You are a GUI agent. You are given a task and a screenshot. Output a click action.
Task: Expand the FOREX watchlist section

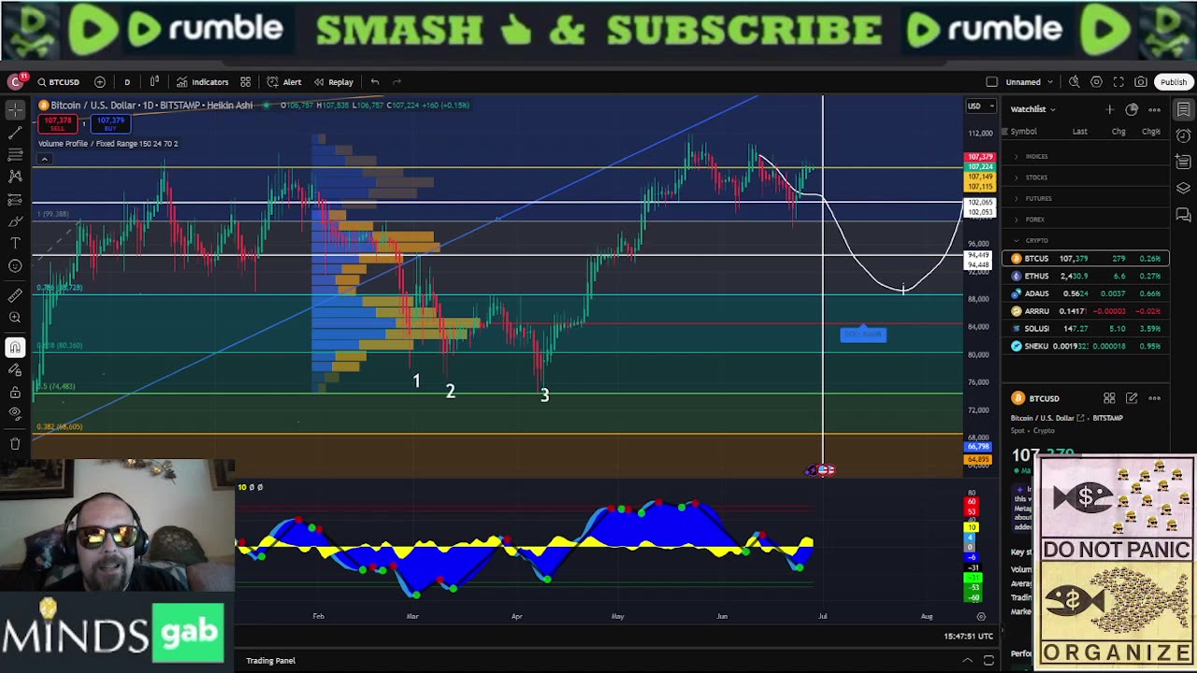click(x=1085, y=220)
